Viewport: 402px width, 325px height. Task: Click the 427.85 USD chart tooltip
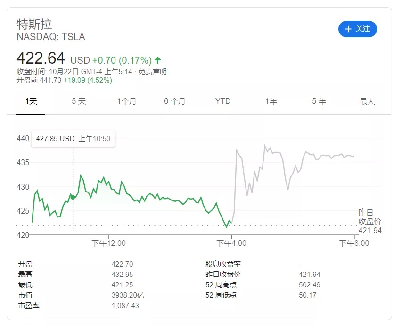[73, 139]
